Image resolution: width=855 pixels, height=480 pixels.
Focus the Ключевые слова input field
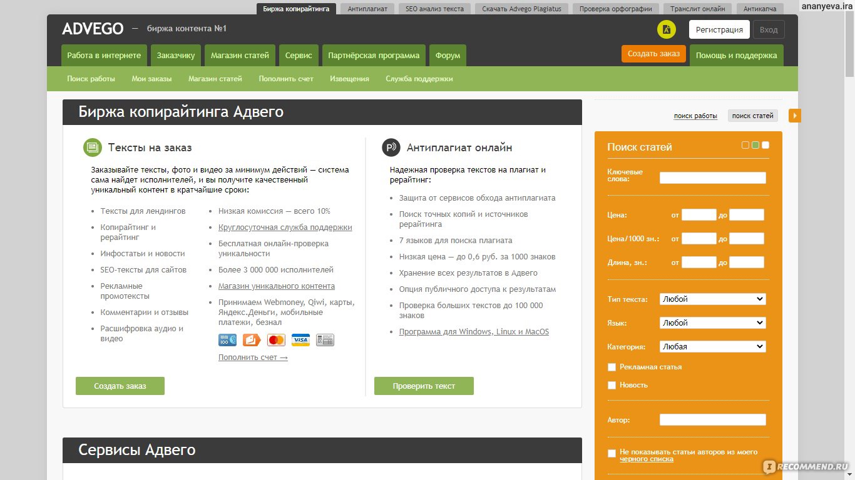(x=713, y=177)
